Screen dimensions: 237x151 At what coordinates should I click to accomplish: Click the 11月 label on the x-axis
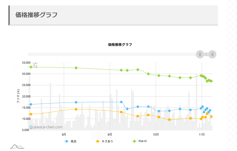pos(202,134)
